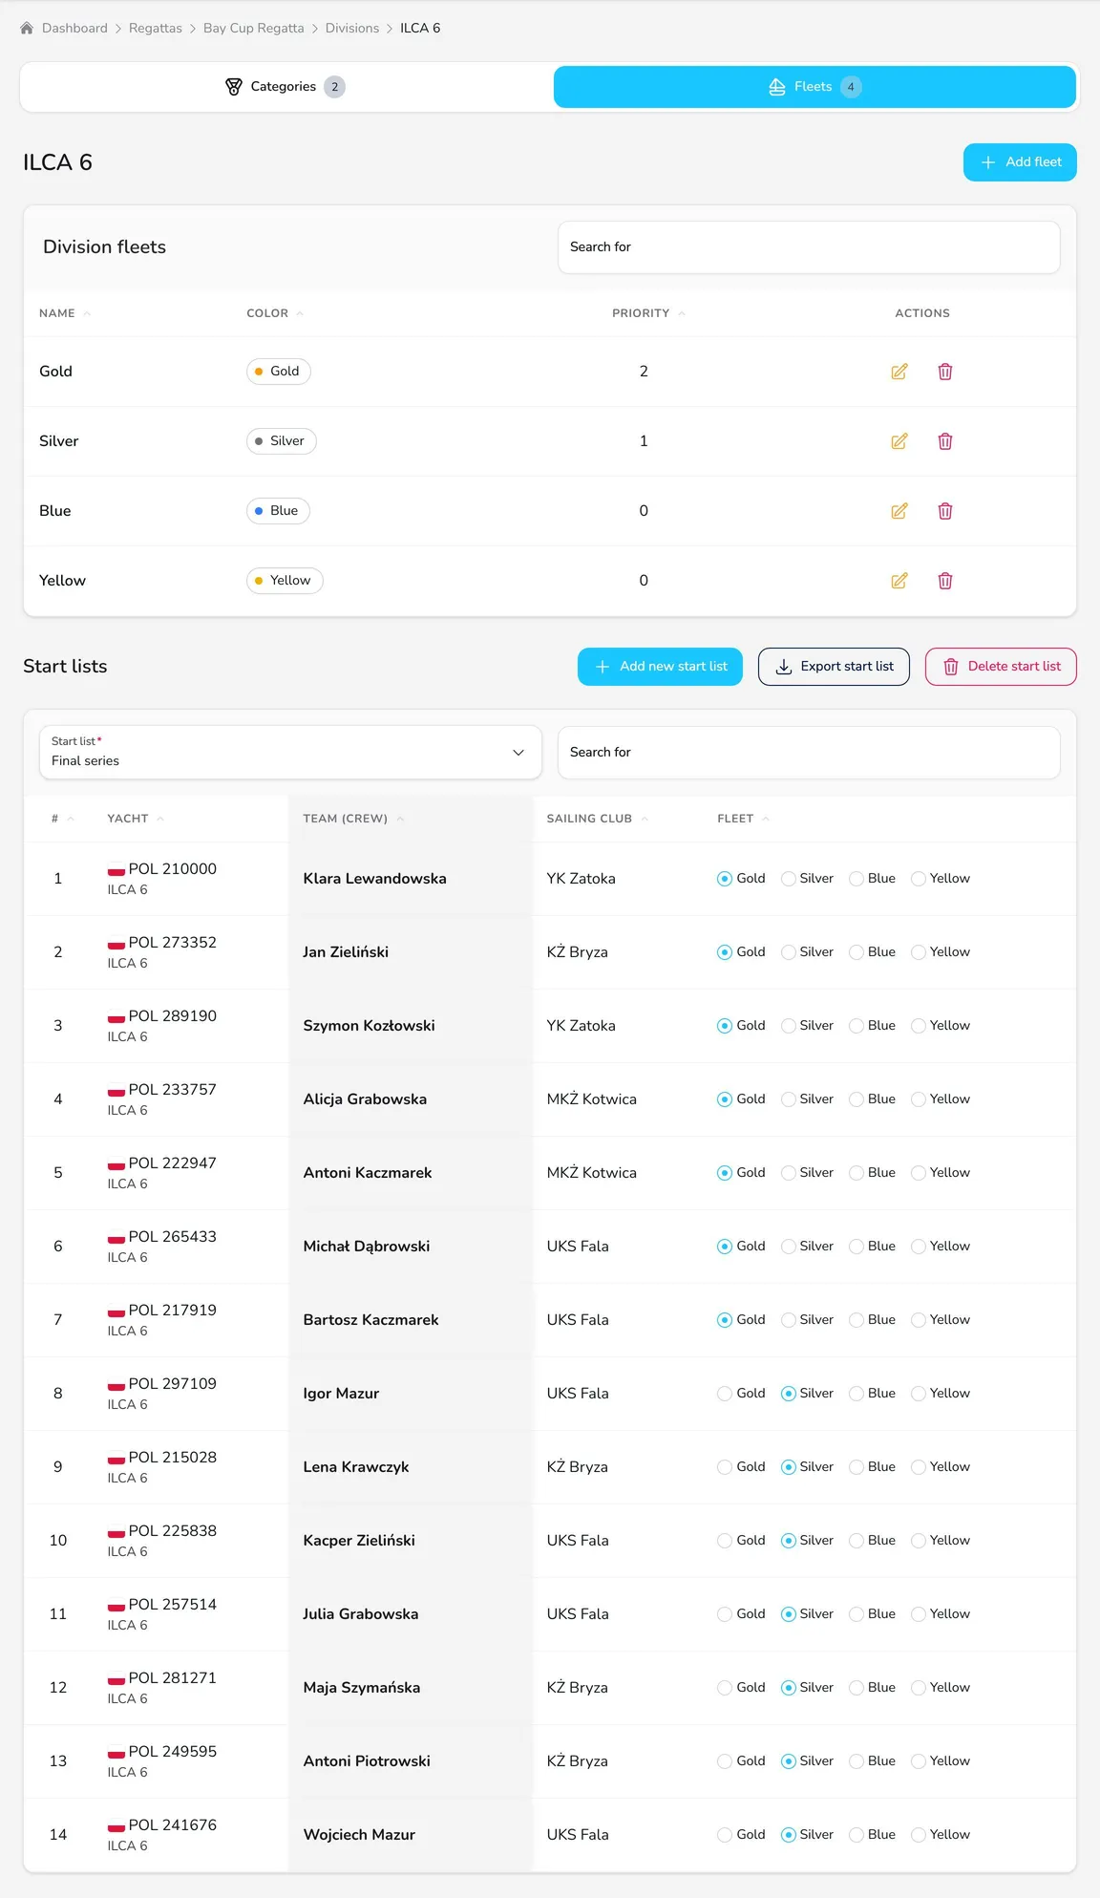Sort start list by Fleet arrow
Screen dimensions: 1100x1898
[766, 819]
